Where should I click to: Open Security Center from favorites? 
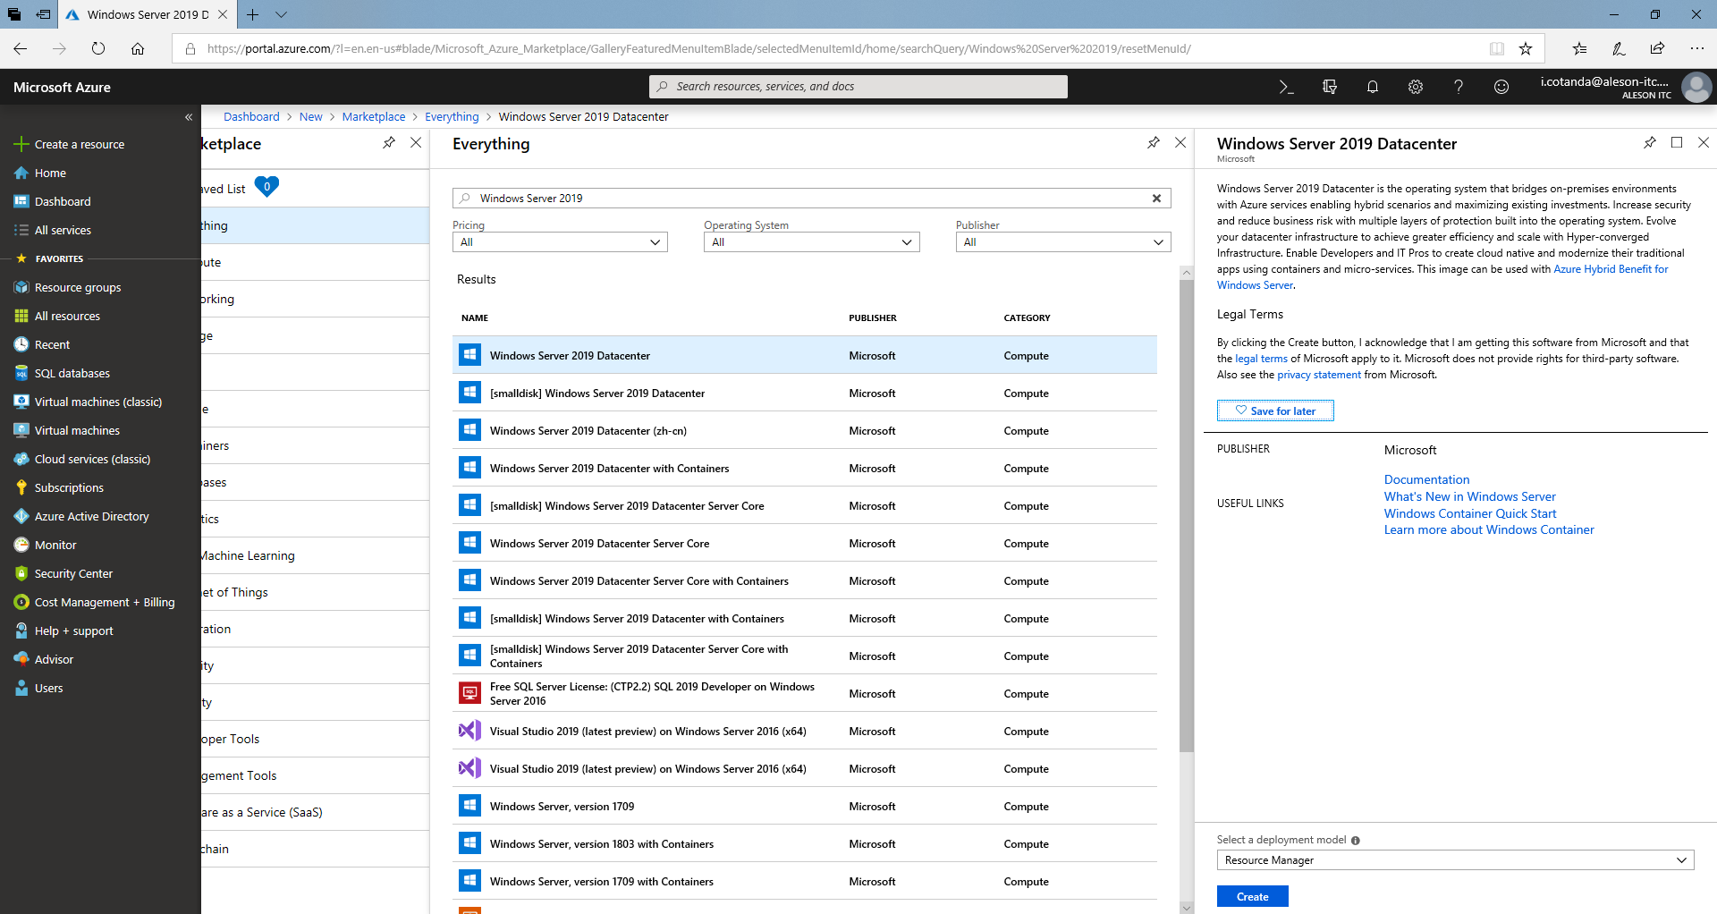[x=74, y=573]
